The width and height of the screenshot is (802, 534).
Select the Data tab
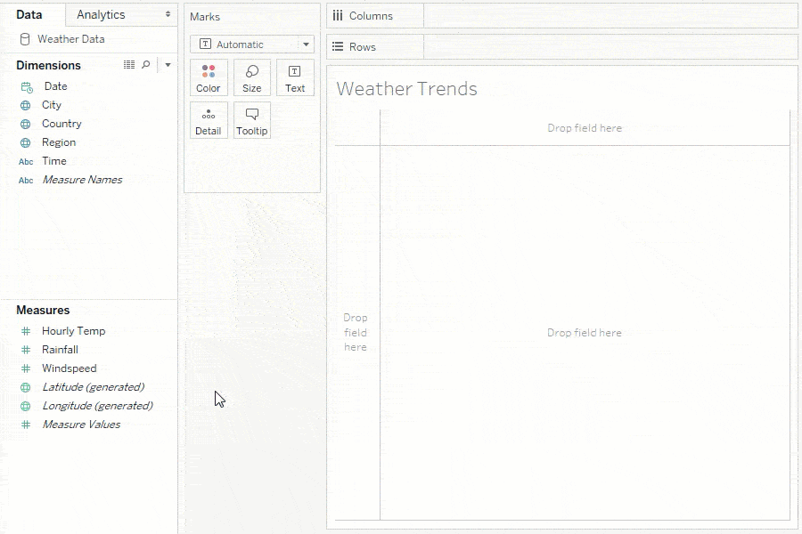[34, 14]
